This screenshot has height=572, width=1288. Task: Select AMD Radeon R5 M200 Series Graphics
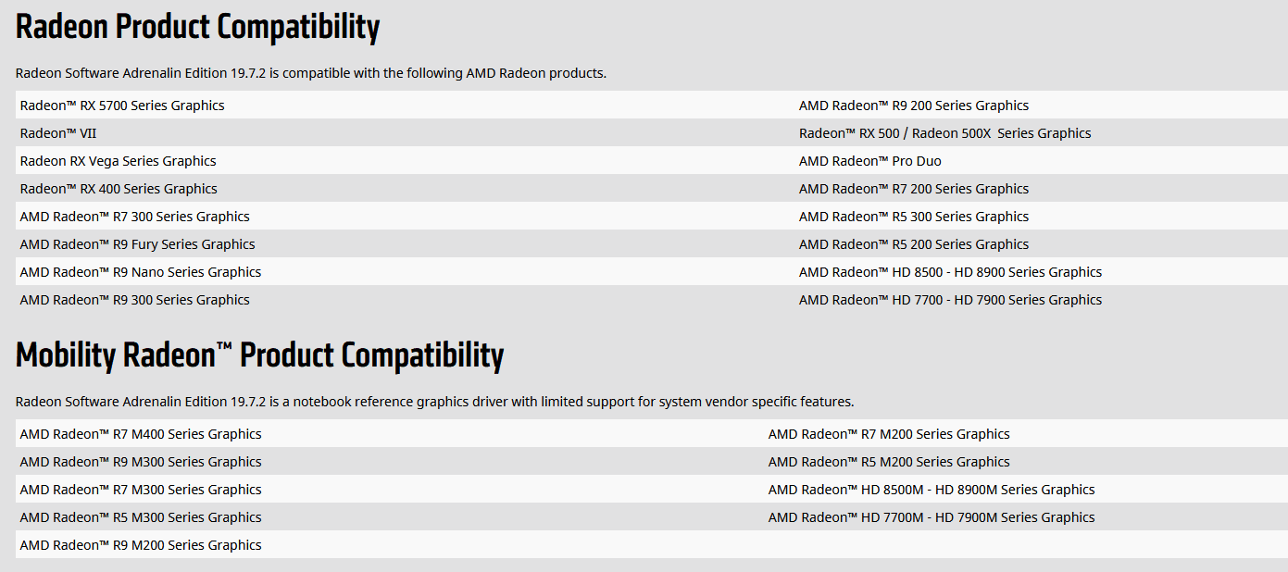[888, 462]
